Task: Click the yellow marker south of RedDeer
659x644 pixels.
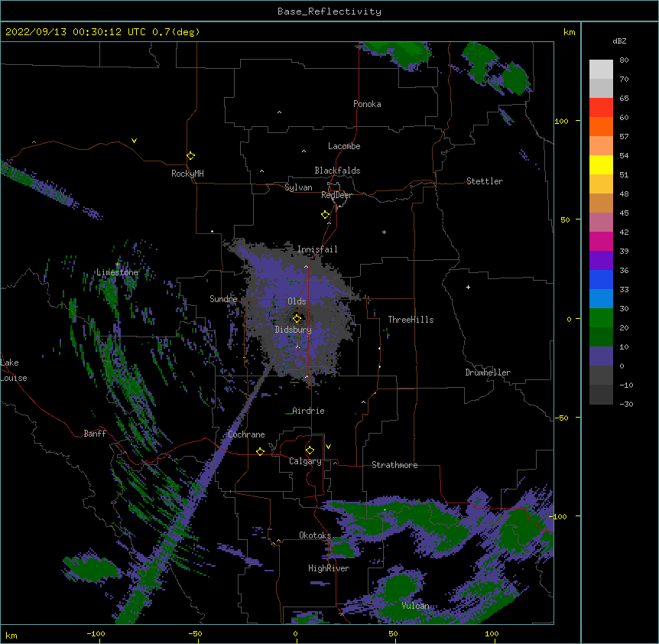Action: pyautogui.click(x=325, y=215)
